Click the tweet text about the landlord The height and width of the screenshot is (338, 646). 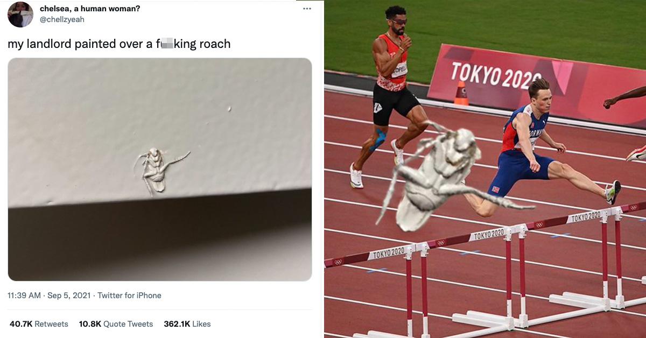(119, 44)
